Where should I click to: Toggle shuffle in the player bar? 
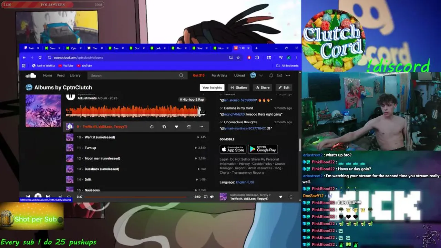60,197
